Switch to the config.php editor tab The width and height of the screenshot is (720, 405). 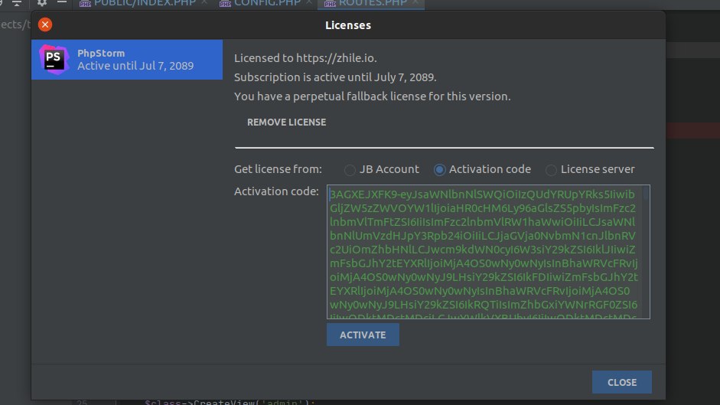pos(267,3)
